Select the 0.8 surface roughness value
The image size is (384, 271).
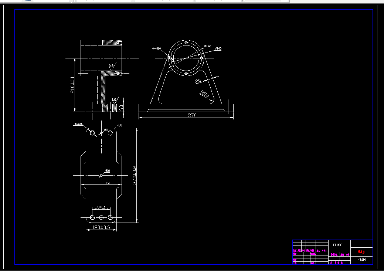coord(111,66)
